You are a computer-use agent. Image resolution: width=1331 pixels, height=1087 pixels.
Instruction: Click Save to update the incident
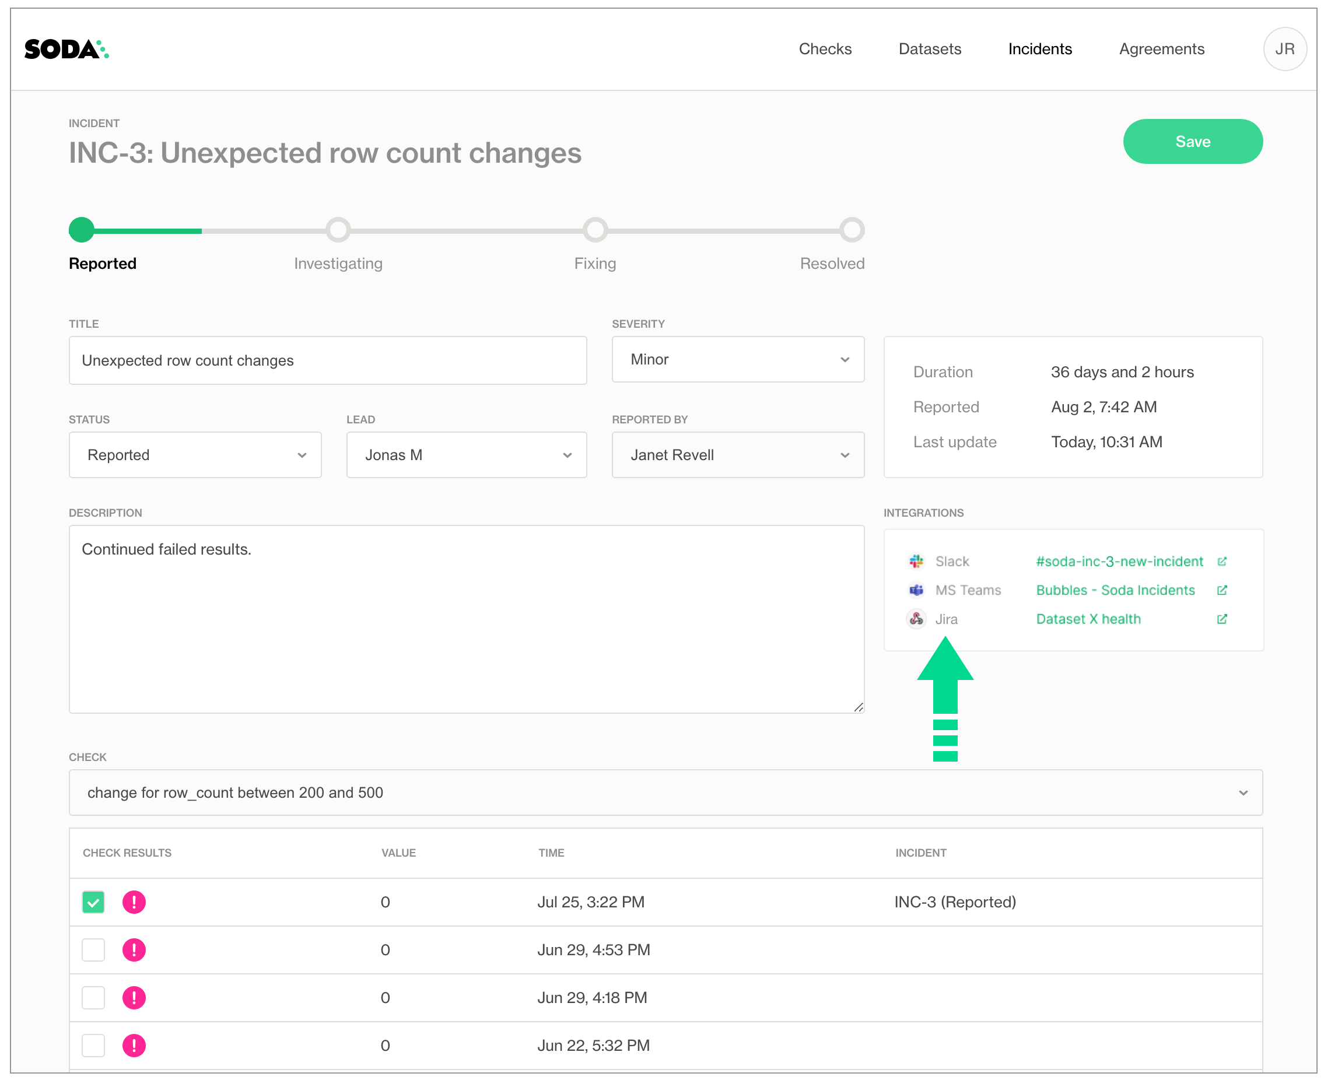click(x=1194, y=142)
